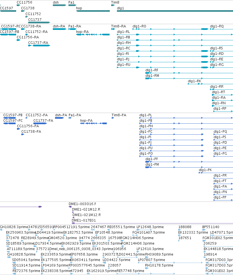Select the LP07807.5prime EST label

pyautogui.click(x=151, y=260)
